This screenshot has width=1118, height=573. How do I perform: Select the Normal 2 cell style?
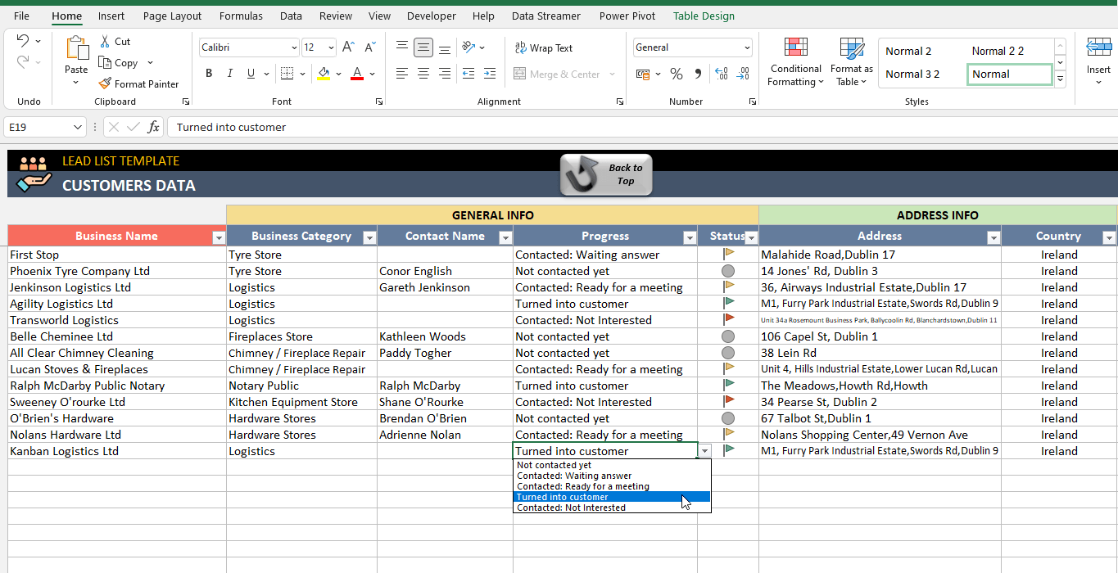coord(908,51)
